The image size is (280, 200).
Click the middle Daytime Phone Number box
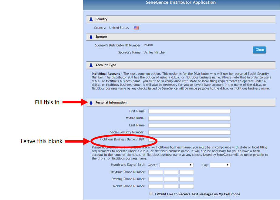[171, 172]
